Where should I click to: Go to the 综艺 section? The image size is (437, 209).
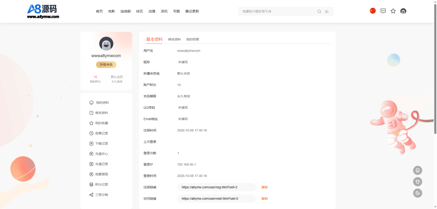140,12
